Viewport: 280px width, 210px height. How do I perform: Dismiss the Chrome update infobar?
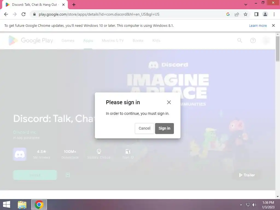click(273, 25)
